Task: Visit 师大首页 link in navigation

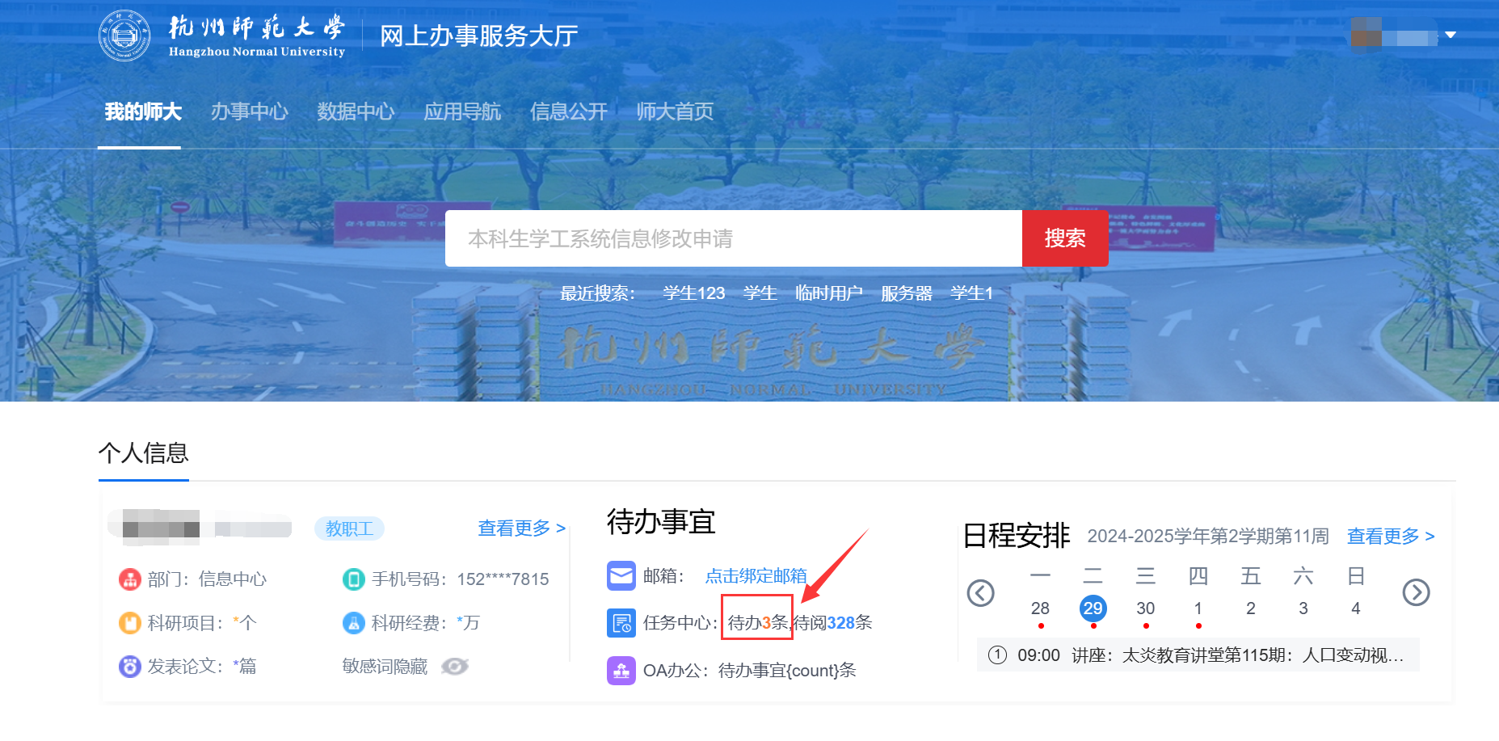Action: [676, 112]
